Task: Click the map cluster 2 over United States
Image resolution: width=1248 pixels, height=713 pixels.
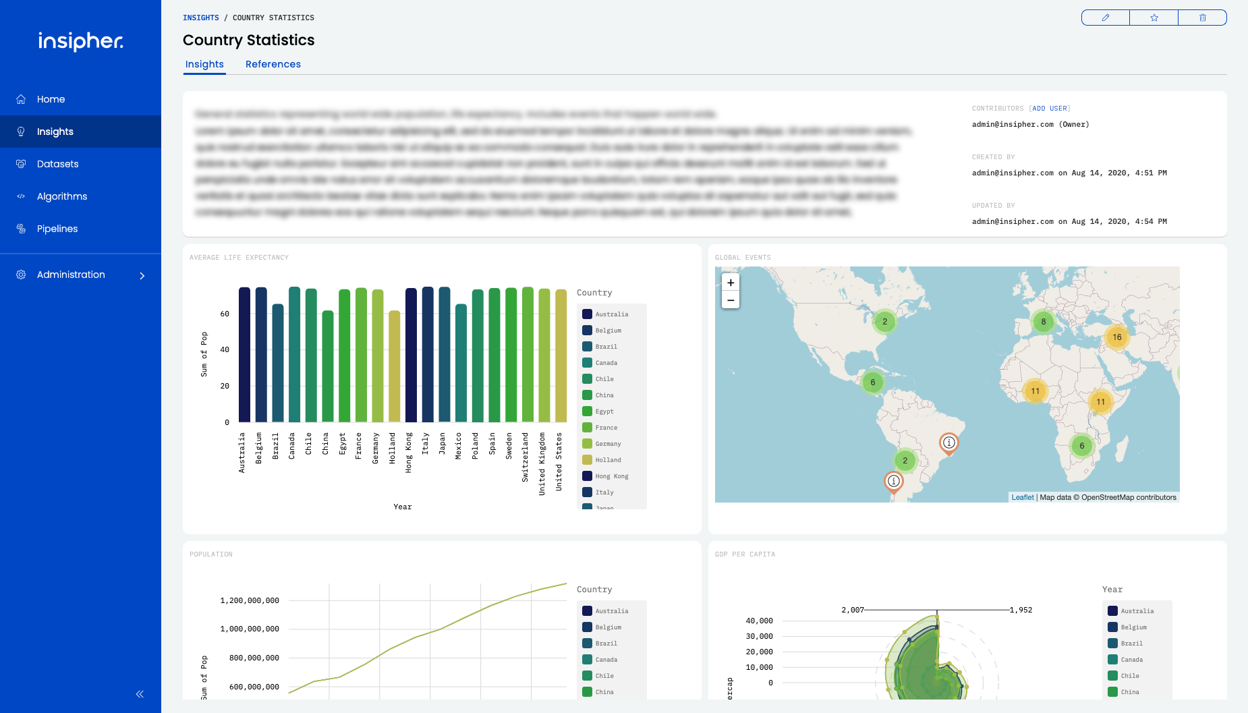Action: 885,322
